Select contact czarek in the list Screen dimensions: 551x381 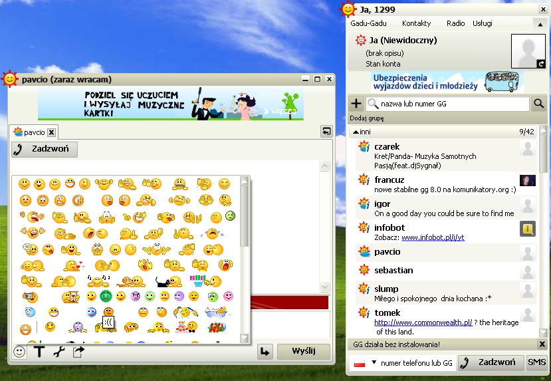pyautogui.click(x=445, y=156)
